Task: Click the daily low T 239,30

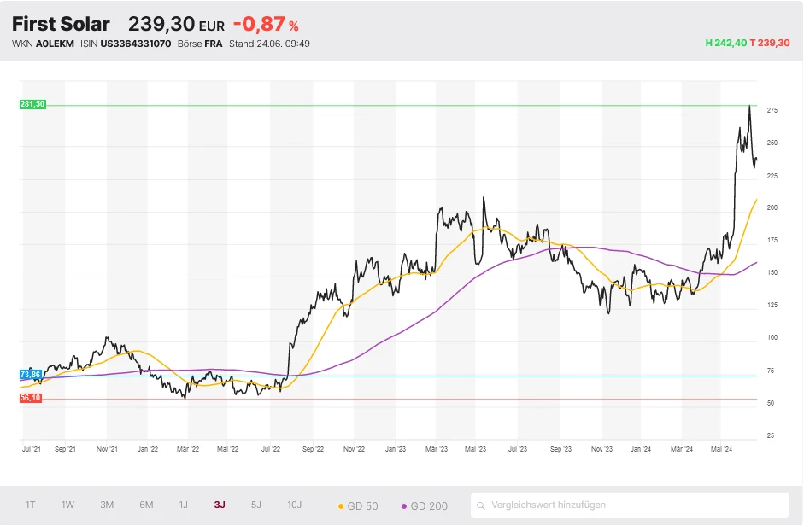Action: pyautogui.click(x=770, y=43)
